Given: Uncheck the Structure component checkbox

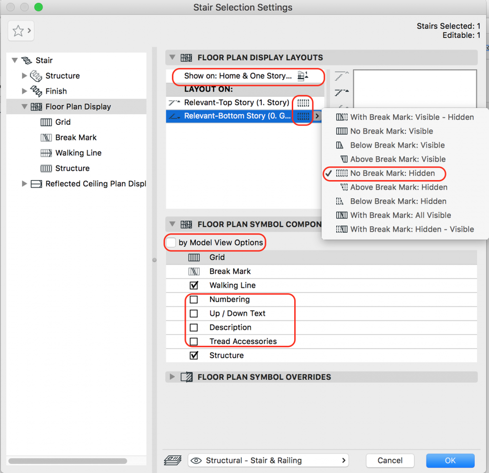Looking at the screenshot, I should pyautogui.click(x=194, y=355).
